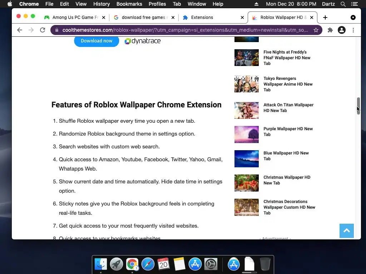
Task: Open the Extensions puzzle icon in toolbar
Action: coord(330,30)
